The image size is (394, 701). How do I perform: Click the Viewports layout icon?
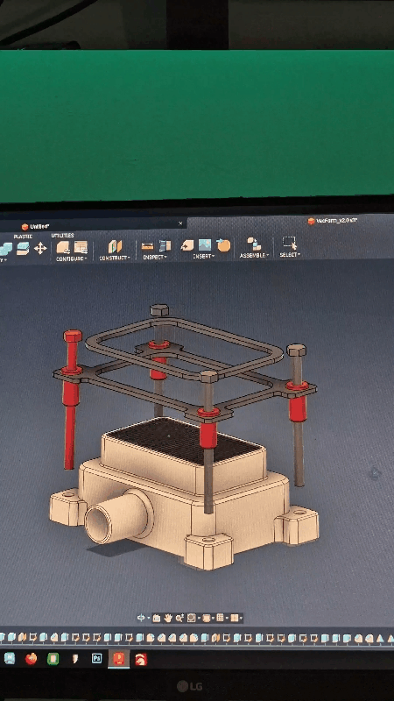[x=234, y=618]
